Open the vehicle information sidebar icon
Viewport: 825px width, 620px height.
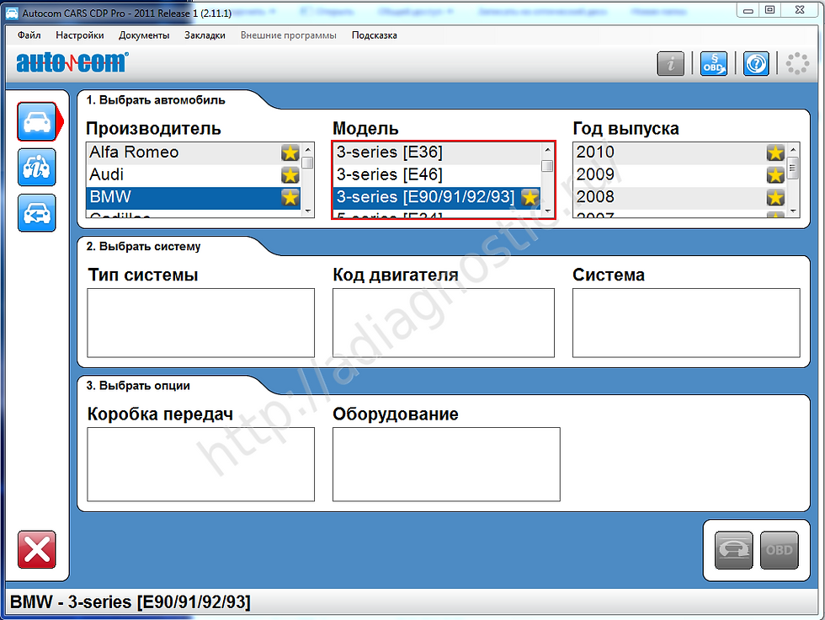37,168
